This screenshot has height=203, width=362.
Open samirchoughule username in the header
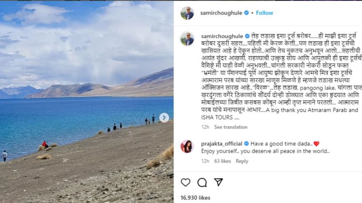pos(221,13)
